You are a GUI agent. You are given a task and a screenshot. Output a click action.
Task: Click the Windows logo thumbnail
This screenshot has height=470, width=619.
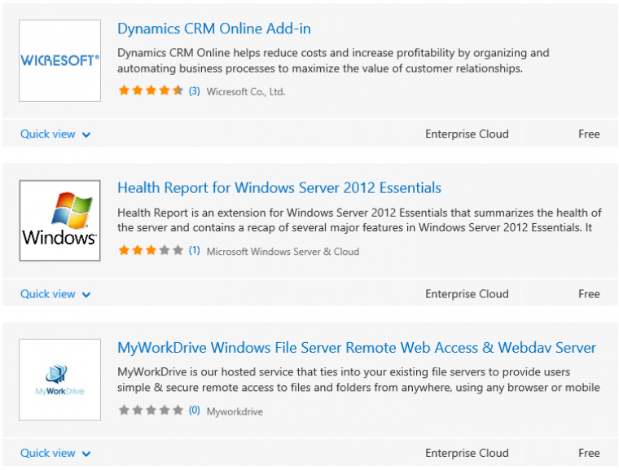(x=59, y=221)
